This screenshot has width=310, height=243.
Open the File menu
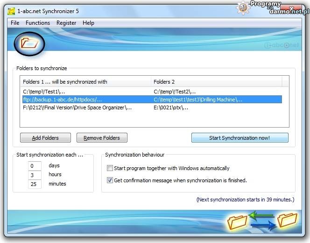click(x=15, y=22)
